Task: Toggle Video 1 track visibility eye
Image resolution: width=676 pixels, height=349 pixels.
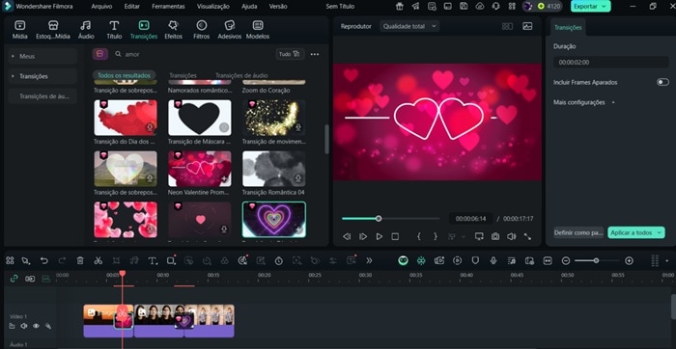Action: tap(37, 326)
